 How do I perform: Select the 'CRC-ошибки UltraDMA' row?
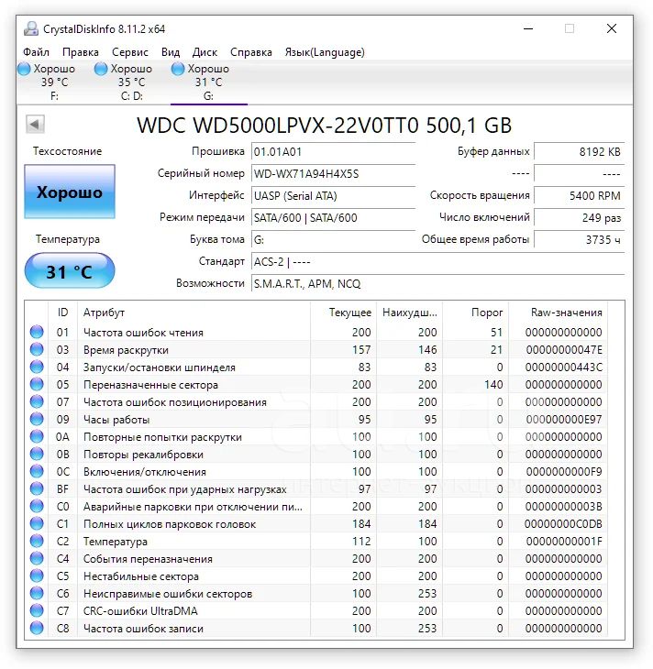[x=316, y=610]
